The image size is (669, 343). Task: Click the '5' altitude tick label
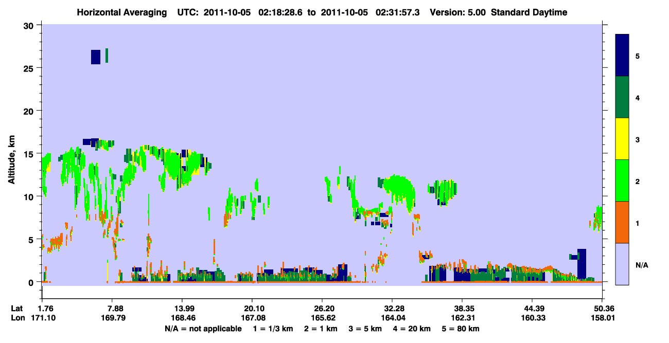tap(31, 239)
